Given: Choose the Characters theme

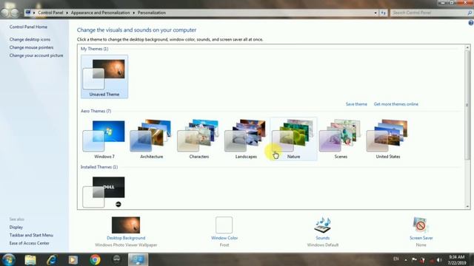Looking at the screenshot, I should click(198, 139).
